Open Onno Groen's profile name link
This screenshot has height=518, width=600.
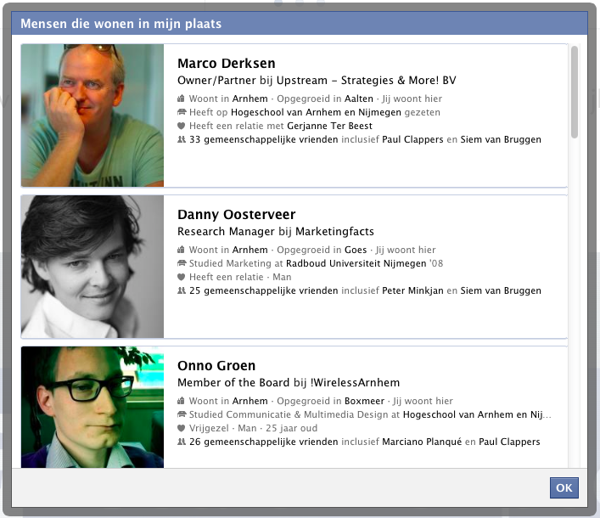(216, 366)
